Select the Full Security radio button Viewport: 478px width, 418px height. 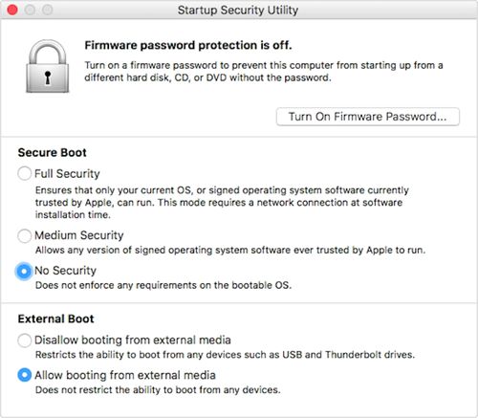[x=25, y=173]
